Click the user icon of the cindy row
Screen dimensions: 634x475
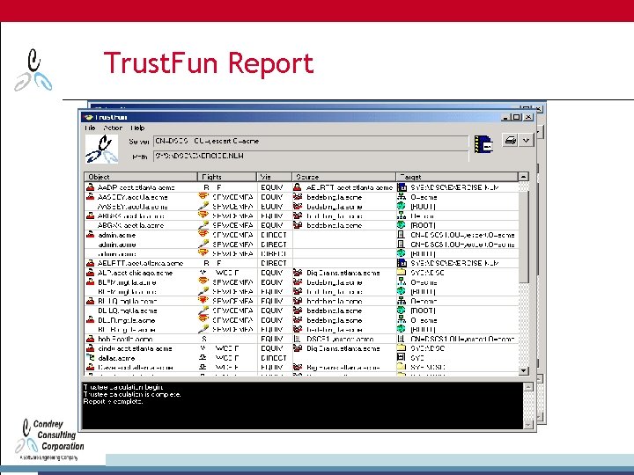click(x=91, y=347)
